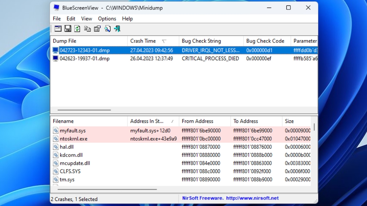
Task: Click the Exit door toolbar icon
Action: (117, 29)
